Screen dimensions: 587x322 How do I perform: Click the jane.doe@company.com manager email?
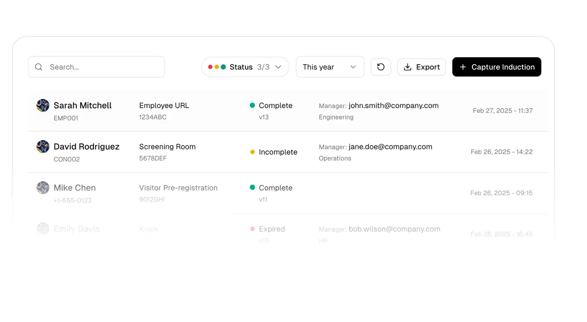pyautogui.click(x=390, y=147)
